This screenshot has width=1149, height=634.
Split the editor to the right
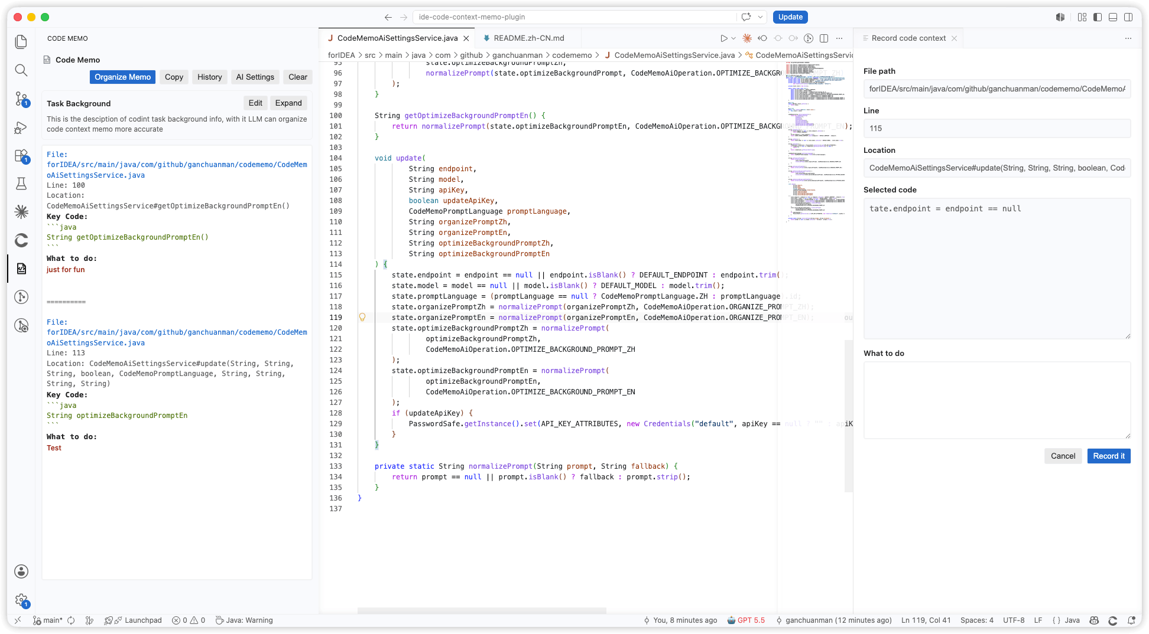pyautogui.click(x=824, y=38)
